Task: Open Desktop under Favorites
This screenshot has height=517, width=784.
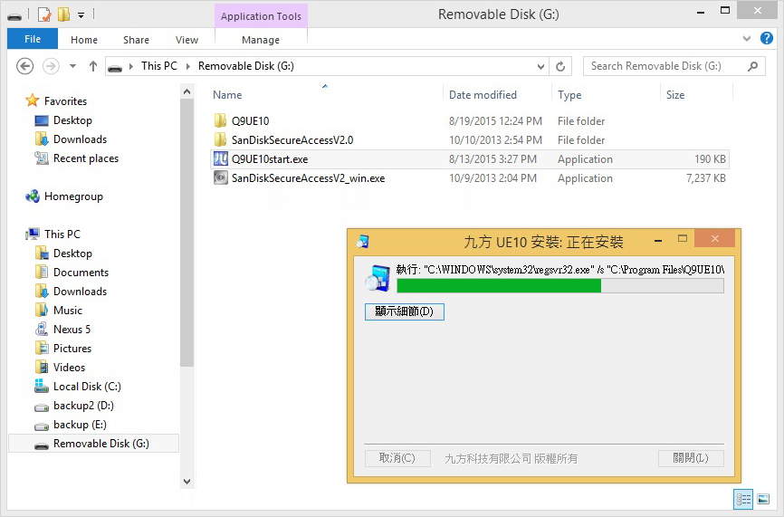Action: (72, 120)
